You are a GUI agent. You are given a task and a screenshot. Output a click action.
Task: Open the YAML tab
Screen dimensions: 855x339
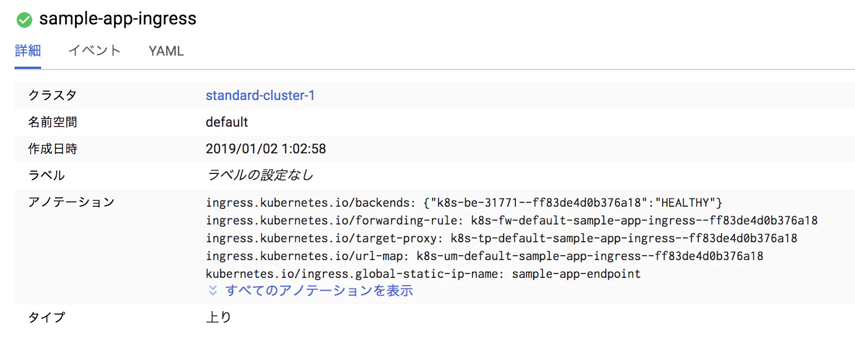pos(166,51)
